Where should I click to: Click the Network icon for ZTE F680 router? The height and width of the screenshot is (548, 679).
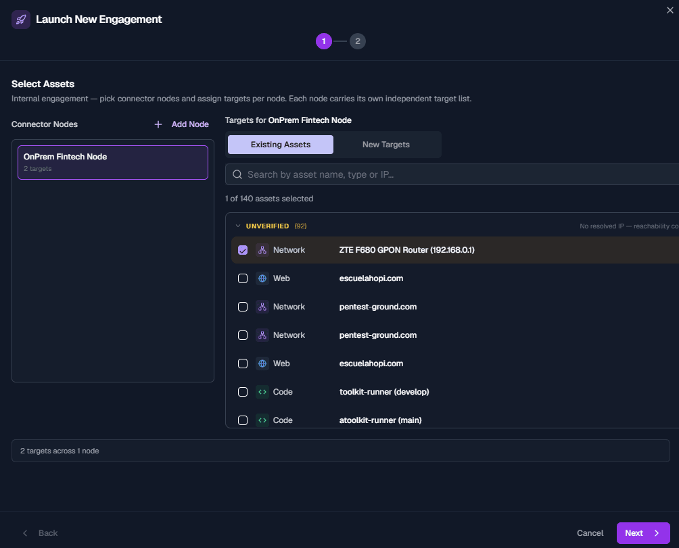[262, 250]
